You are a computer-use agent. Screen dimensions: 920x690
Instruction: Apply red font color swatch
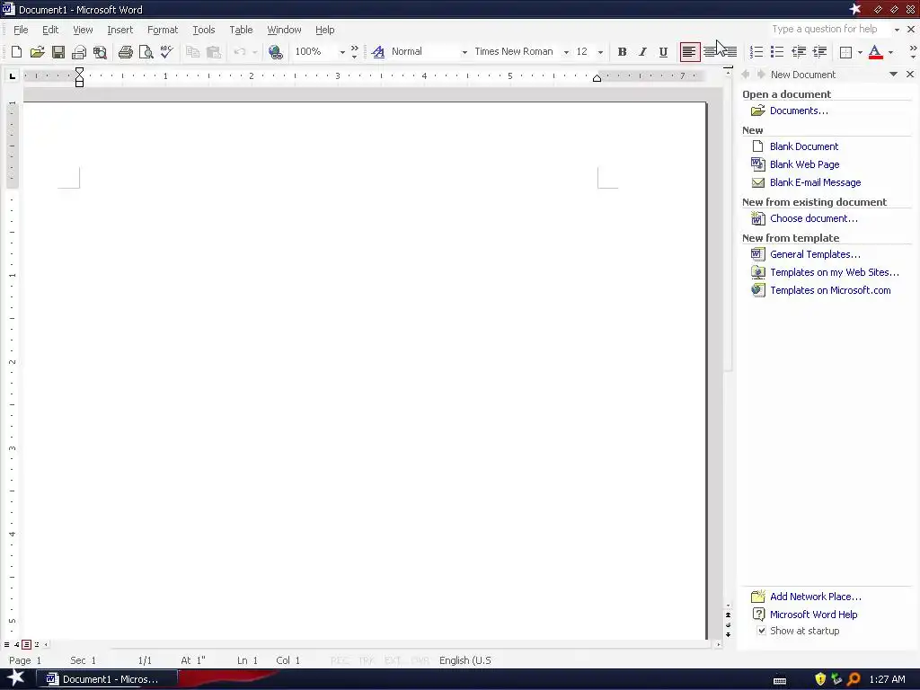pos(875,51)
